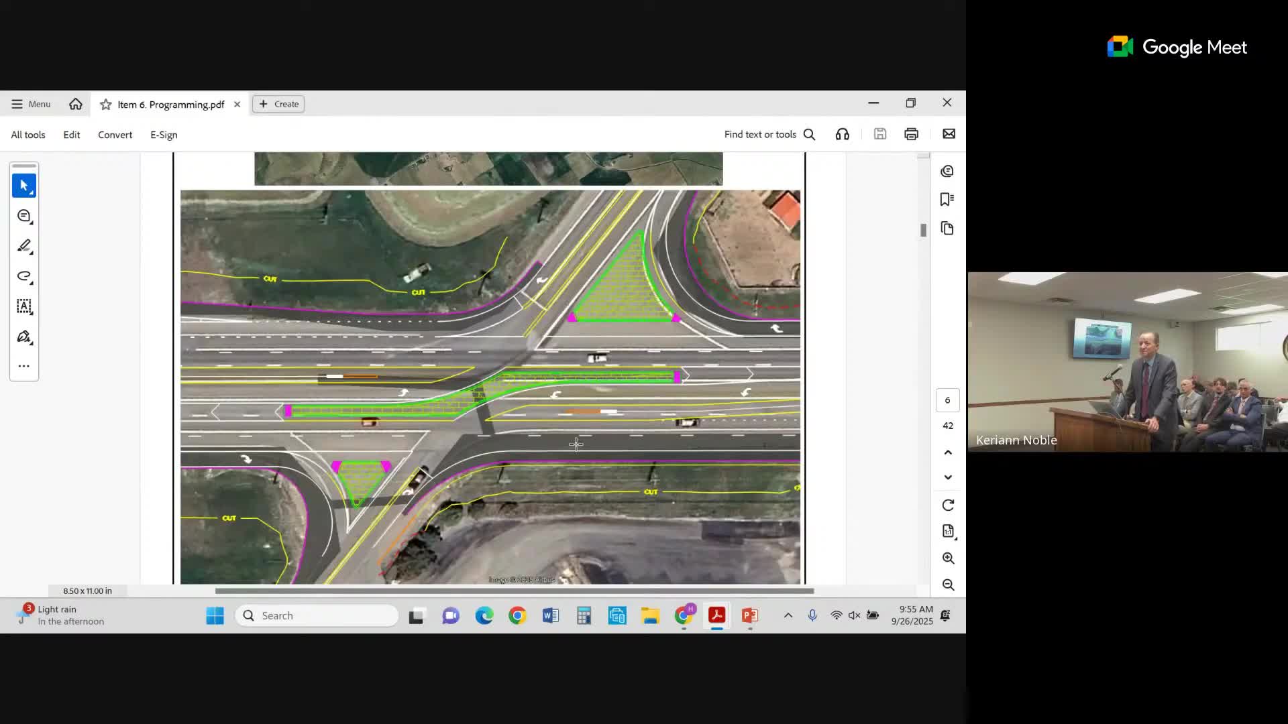
Task: Go to previous page with up chevron
Action: click(x=948, y=452)
